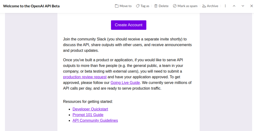This screenshot has width=254, height=131.
Task: Click the "Resources for getting started" line
Action: tap(88, 102)
